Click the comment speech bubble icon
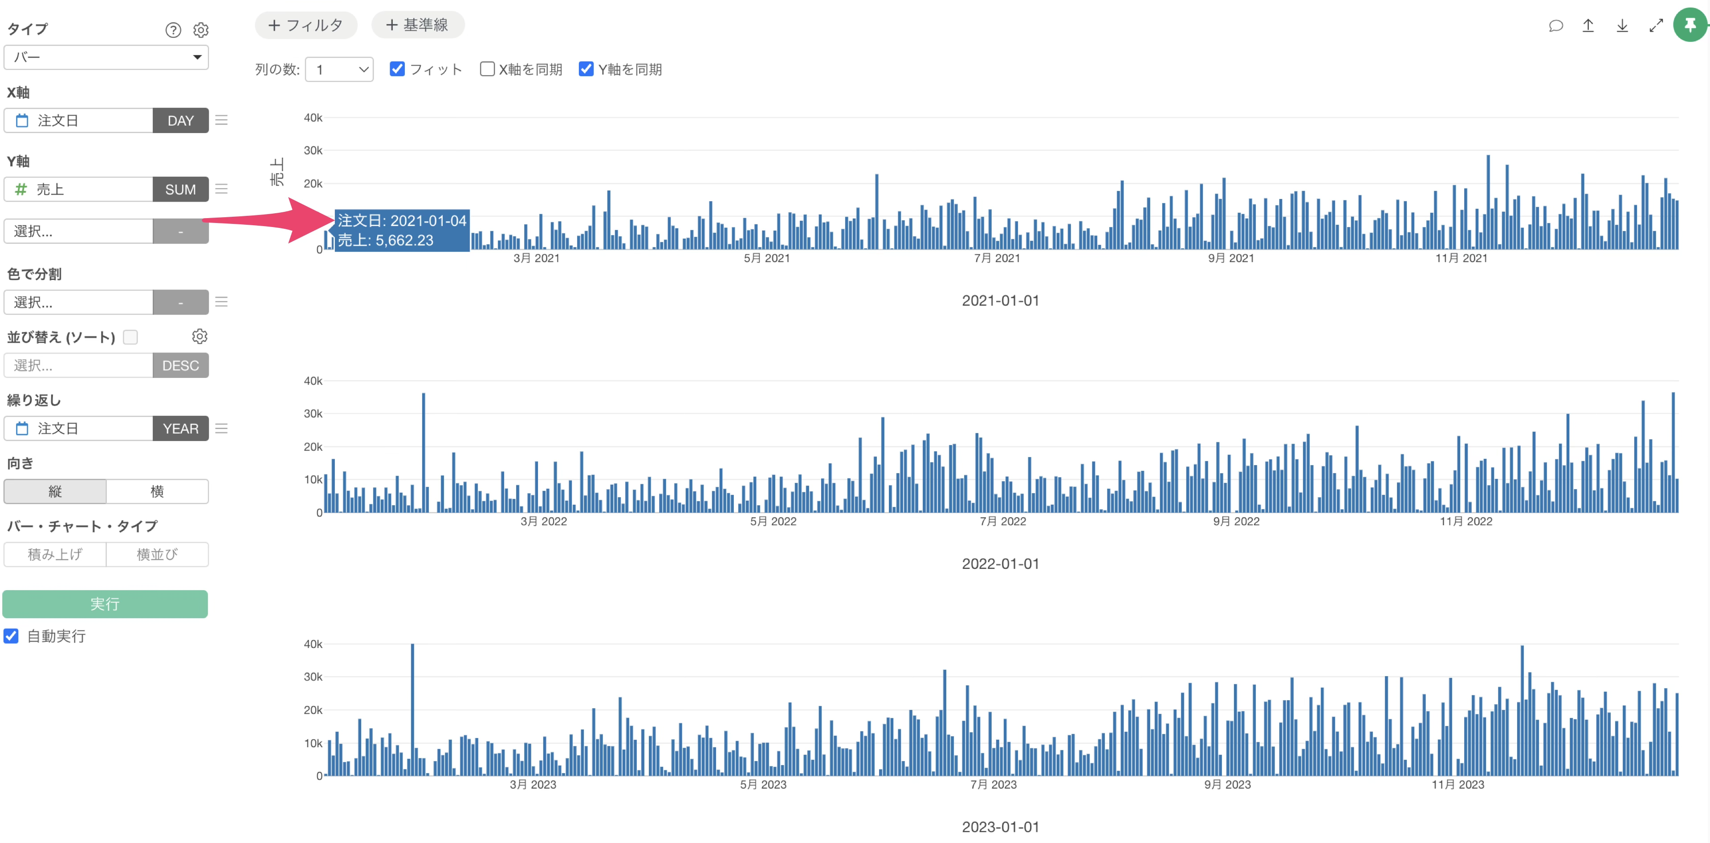 pos(1555,26)
